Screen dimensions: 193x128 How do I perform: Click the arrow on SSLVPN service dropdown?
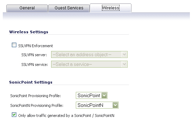tap(124, 64)
